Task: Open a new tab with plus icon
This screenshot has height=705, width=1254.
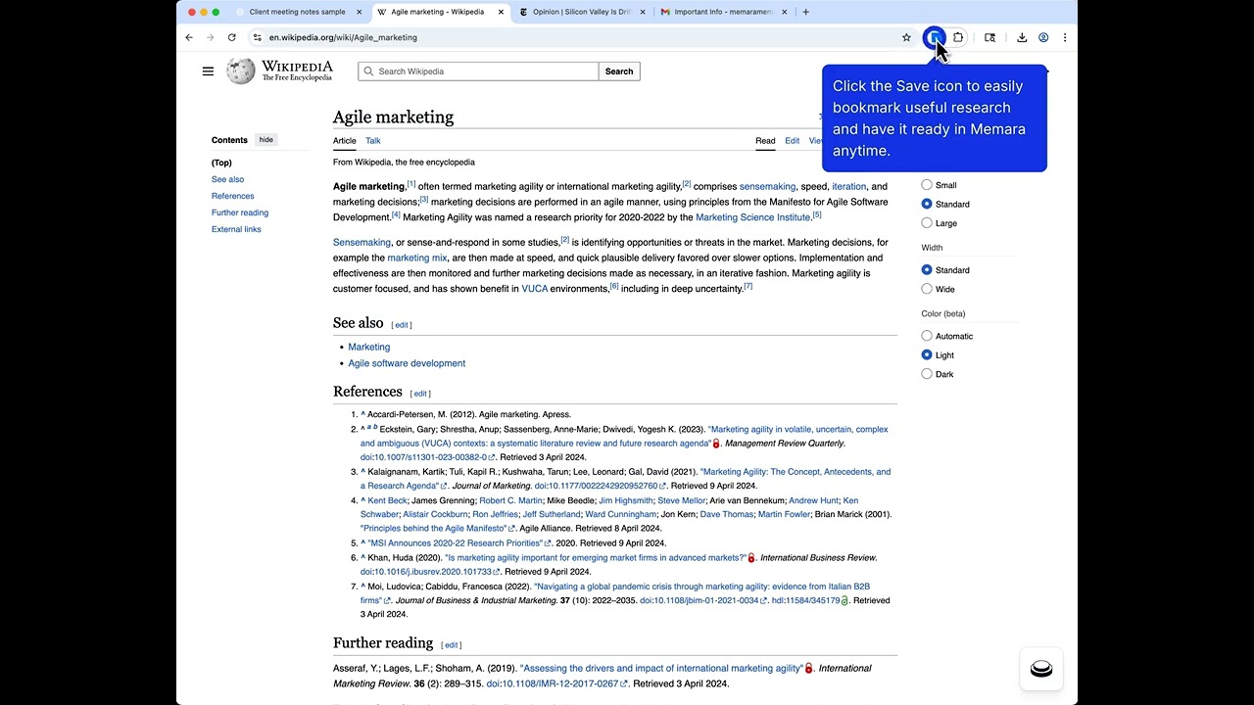Action: (806, 12)
